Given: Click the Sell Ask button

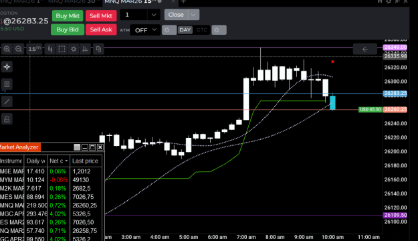Looking at the screenshot, I should (x=101, y=29).
